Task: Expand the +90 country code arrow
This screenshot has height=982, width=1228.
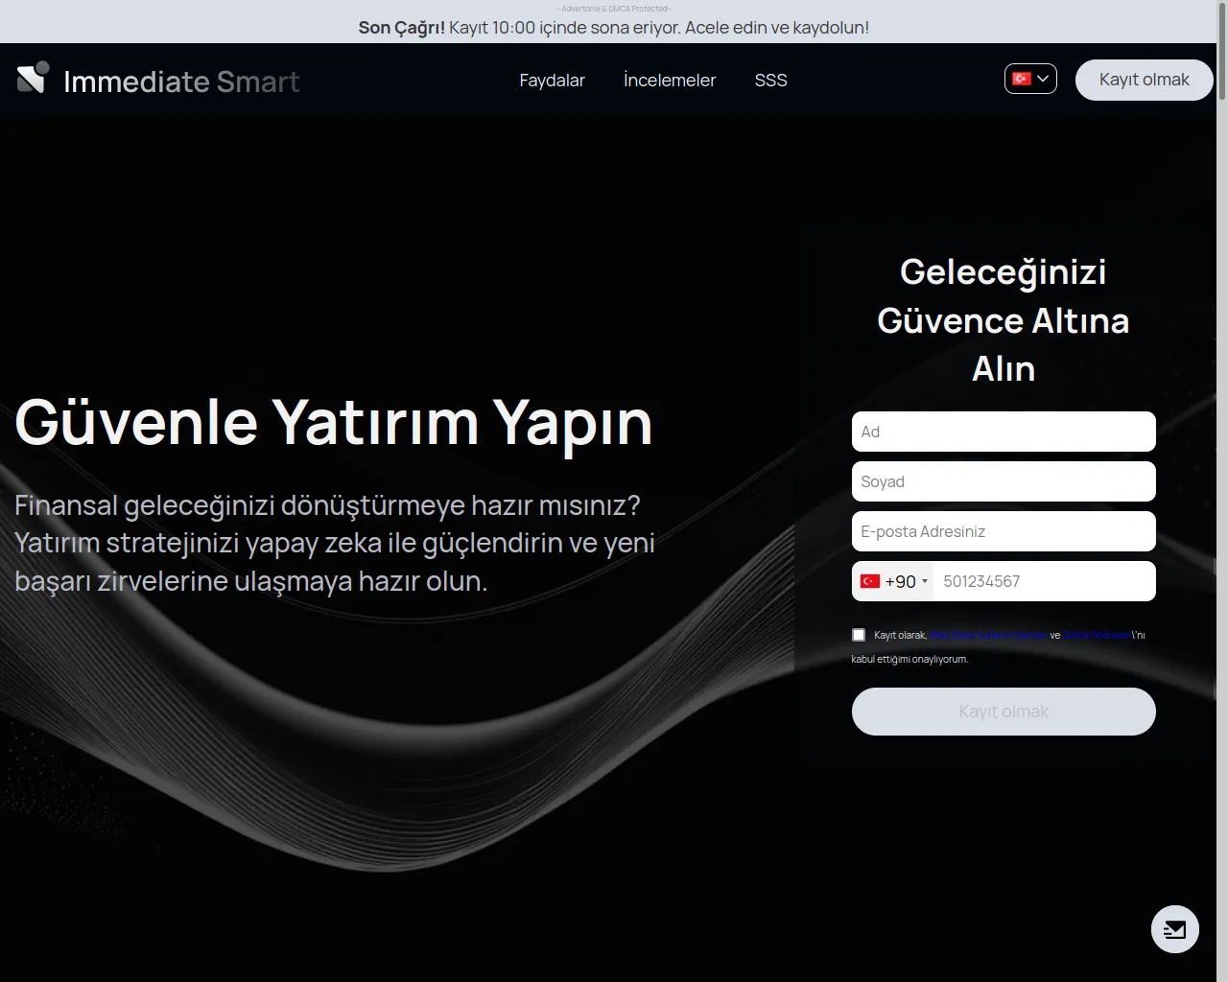Action: [925, 581]
